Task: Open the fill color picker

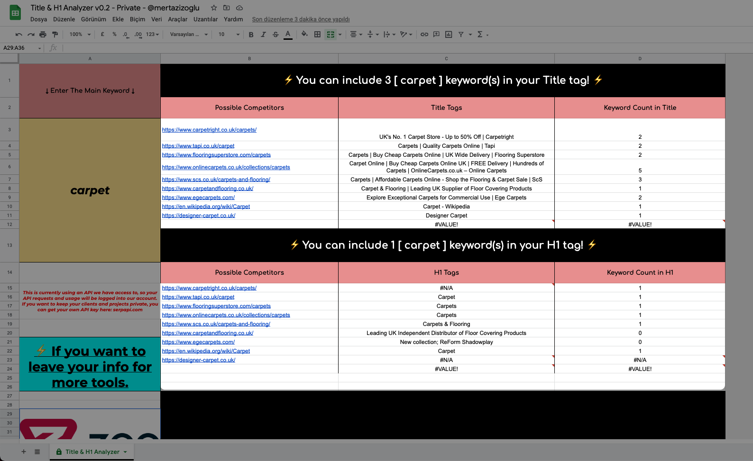Action: tap(304, 34)
